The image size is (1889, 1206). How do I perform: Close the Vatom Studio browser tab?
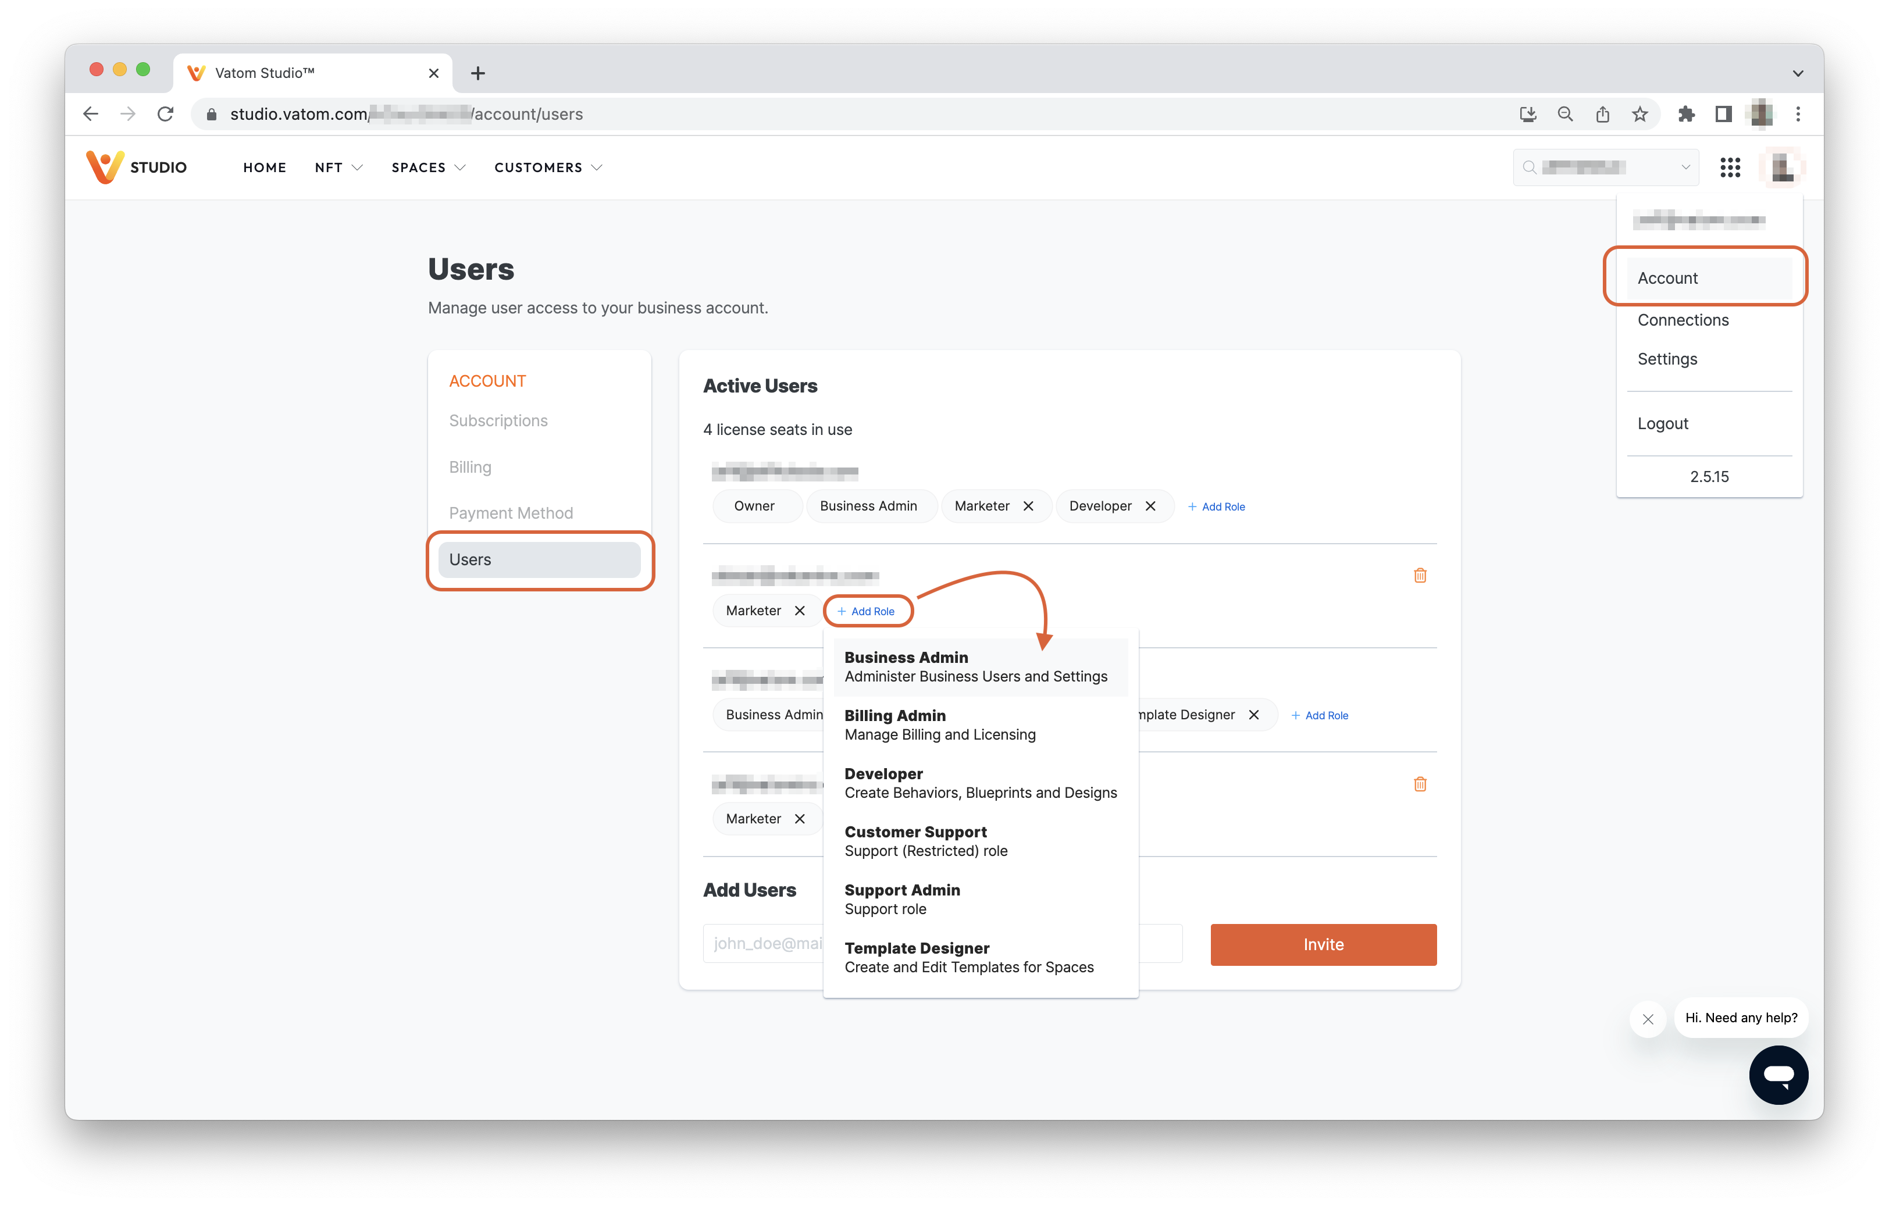click(434, 73)
